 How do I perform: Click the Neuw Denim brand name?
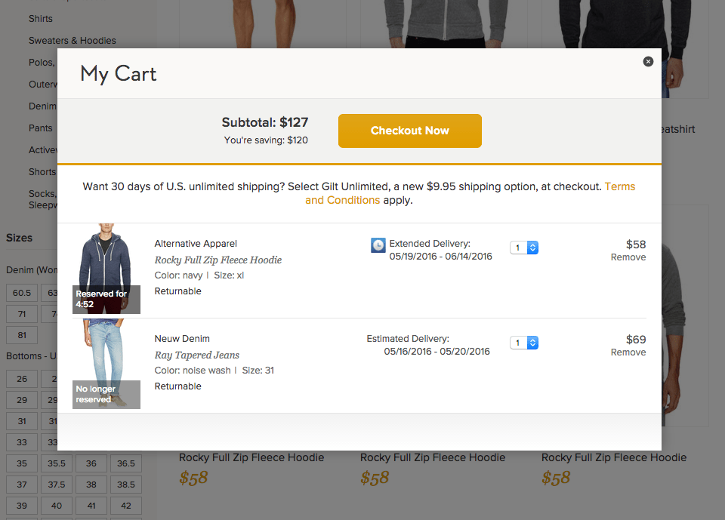pyautogui.click(x=182, y=339)
